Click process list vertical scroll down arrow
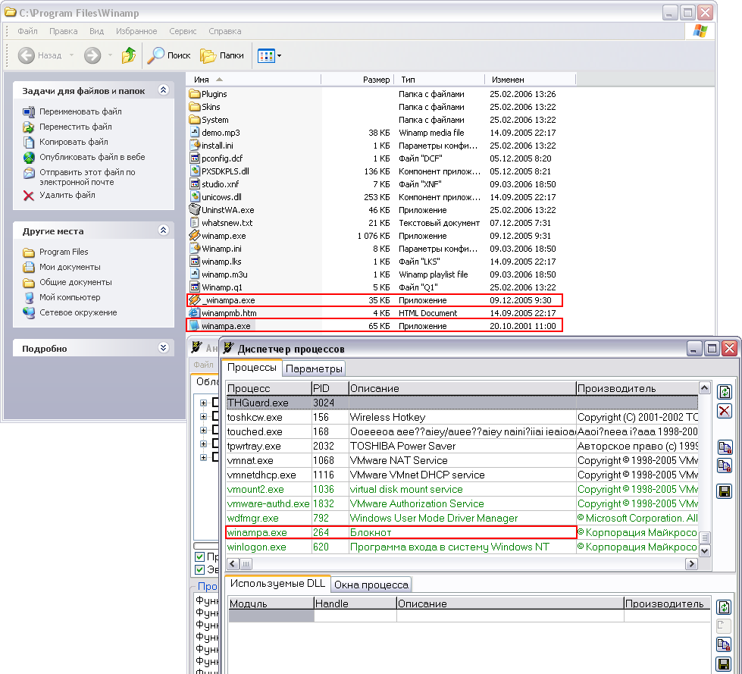 [704, 550]
